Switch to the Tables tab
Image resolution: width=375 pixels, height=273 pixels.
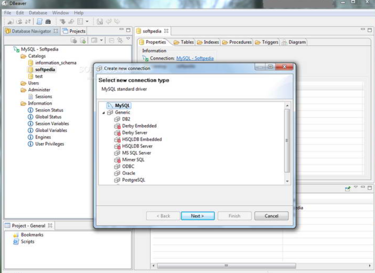tap(184, 42)
